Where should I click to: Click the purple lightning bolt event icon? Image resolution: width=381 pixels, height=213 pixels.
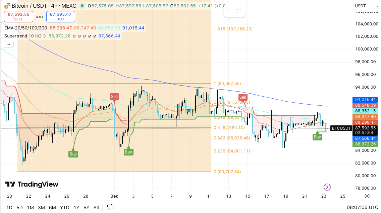pos(327,187)
